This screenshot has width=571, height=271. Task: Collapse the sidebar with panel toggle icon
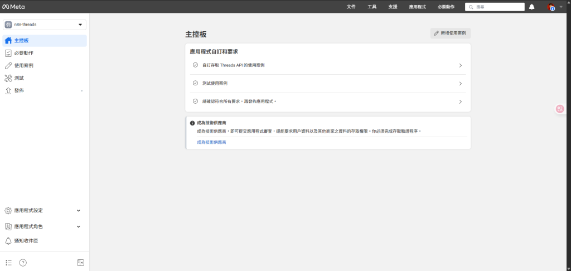tap(80, 263)
